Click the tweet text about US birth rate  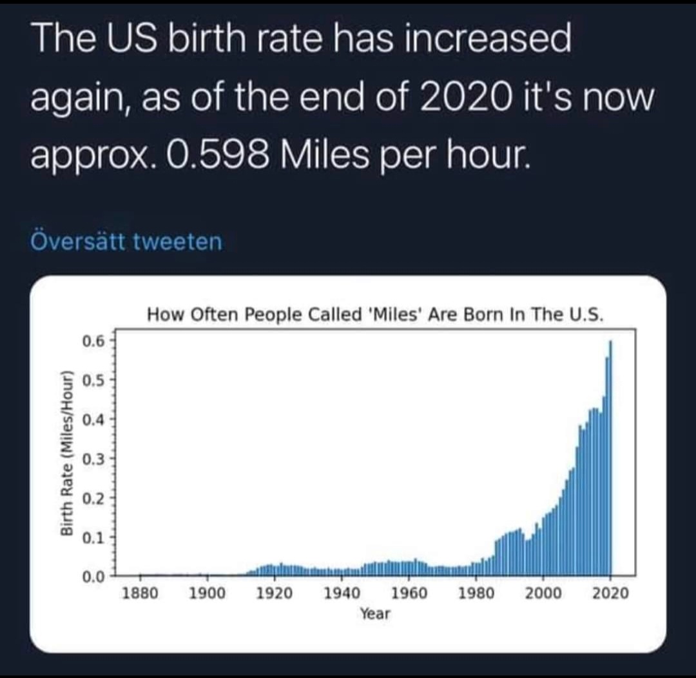tap(342, 97)
